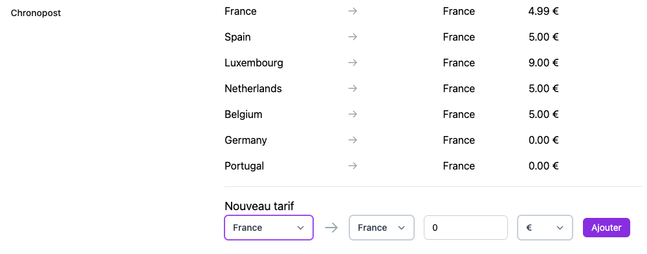Open the destination country France dropdown
The width and height of the screenshot is (647, 254).
click(x=382, y=228)
